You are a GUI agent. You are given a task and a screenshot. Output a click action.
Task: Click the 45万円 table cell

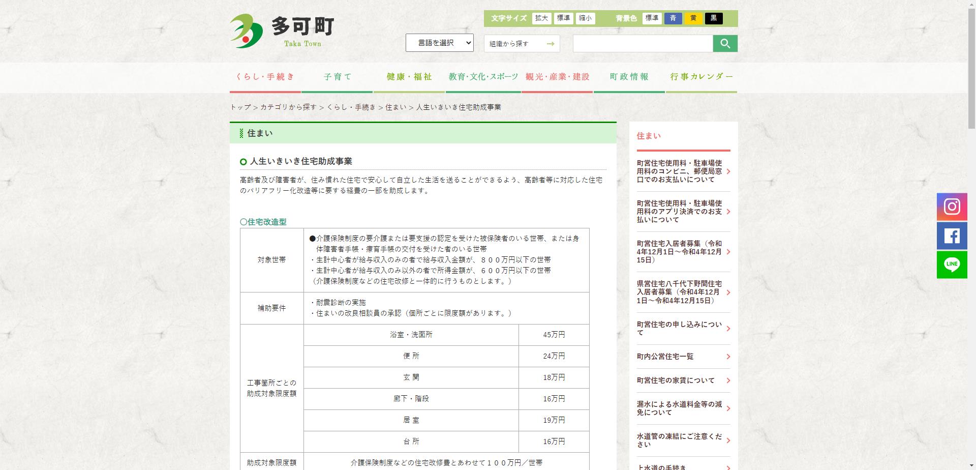[x=554, y=335]
